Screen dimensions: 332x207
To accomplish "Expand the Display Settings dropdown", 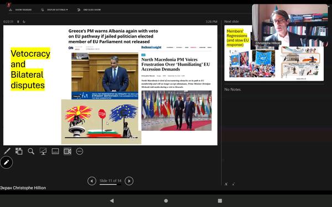I will tap(55, 10).
